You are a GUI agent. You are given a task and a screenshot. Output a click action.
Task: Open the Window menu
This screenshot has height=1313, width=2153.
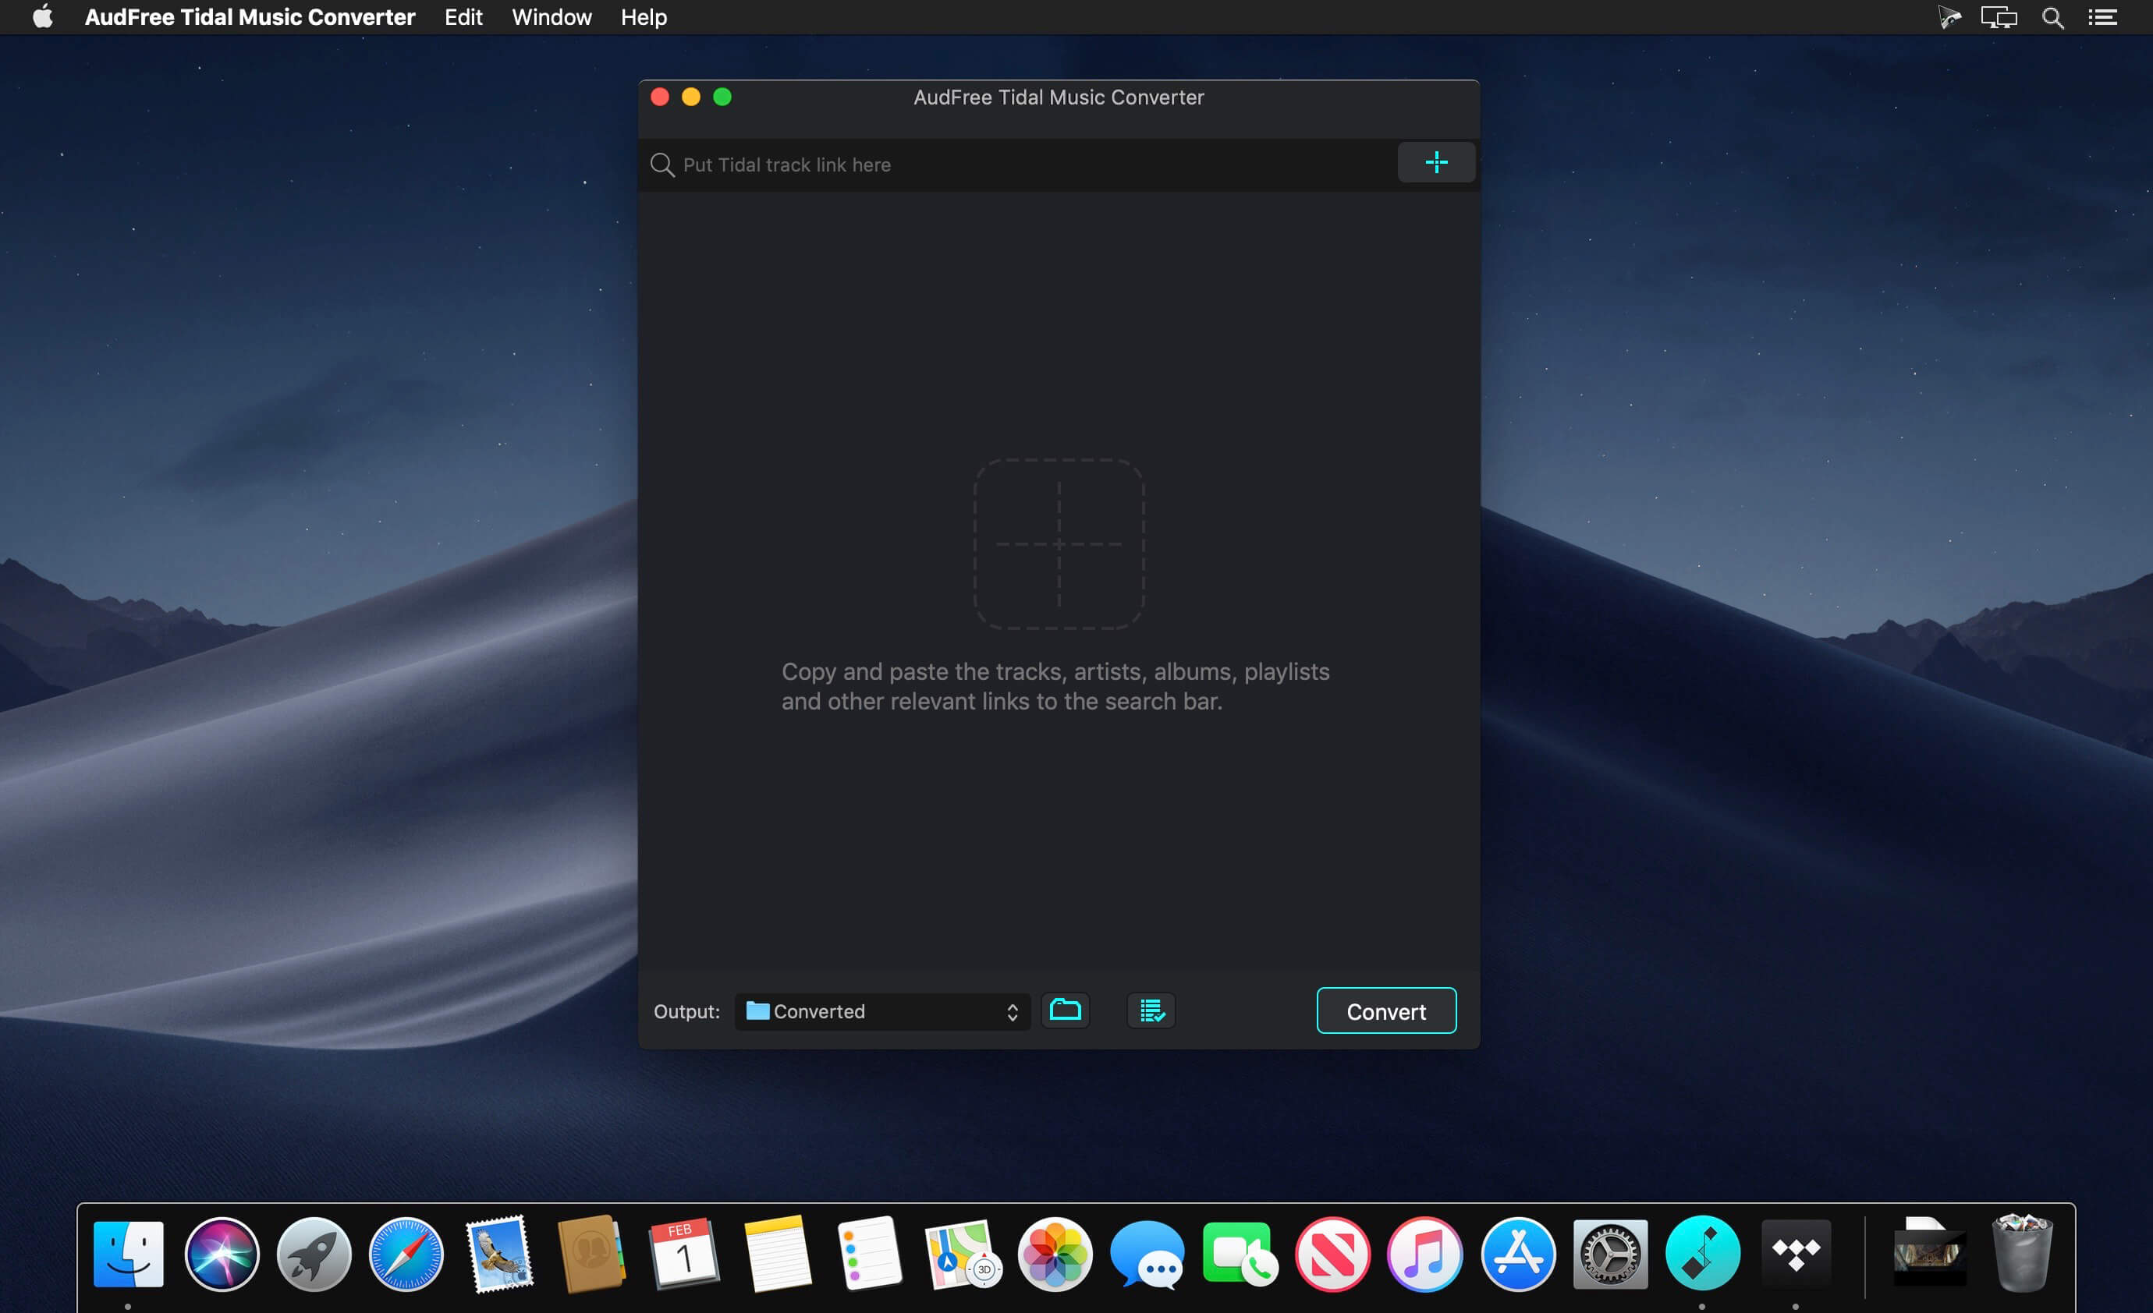pyautogui.click(x=552, y=17)
